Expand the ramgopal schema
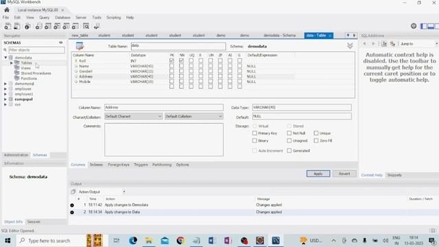The image size is (439, 247). (x=5, y=99)
